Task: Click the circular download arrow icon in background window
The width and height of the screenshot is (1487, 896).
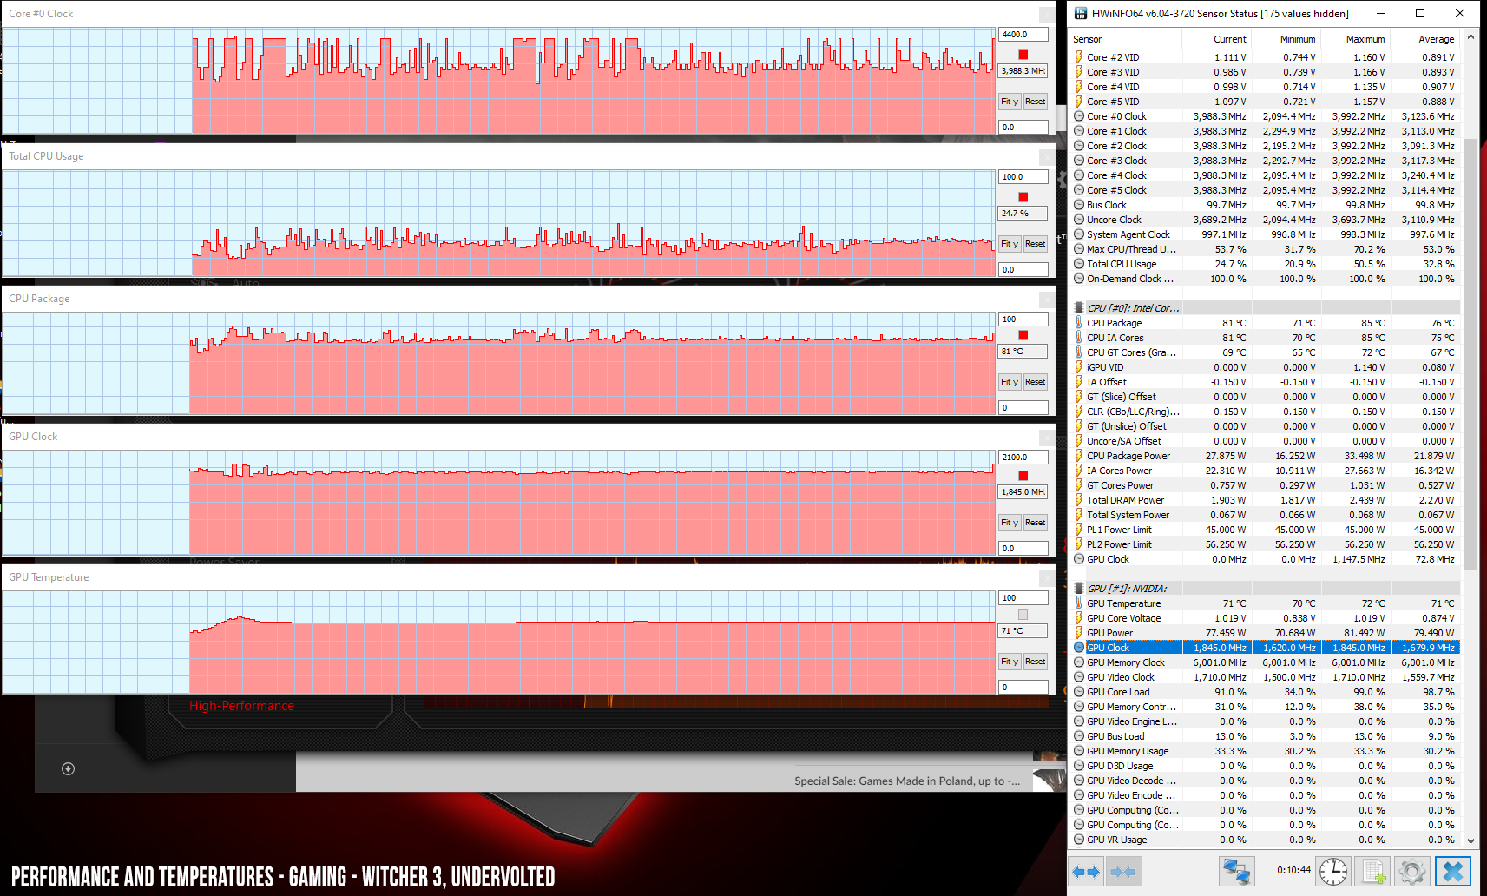Action: (x=69, y=768)
